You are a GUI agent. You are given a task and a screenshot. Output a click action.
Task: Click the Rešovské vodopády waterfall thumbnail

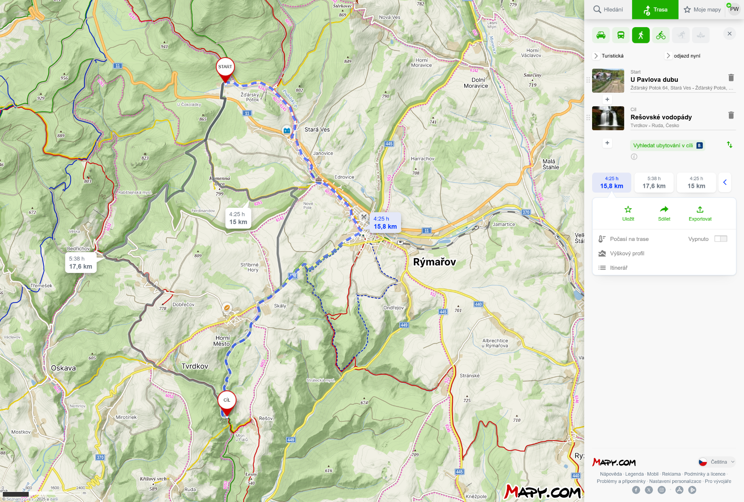(x=608, y=118)
